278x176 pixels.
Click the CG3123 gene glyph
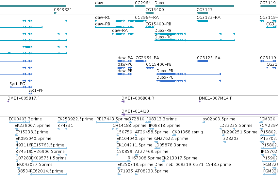pyautogui.click(x=202, y=13)
